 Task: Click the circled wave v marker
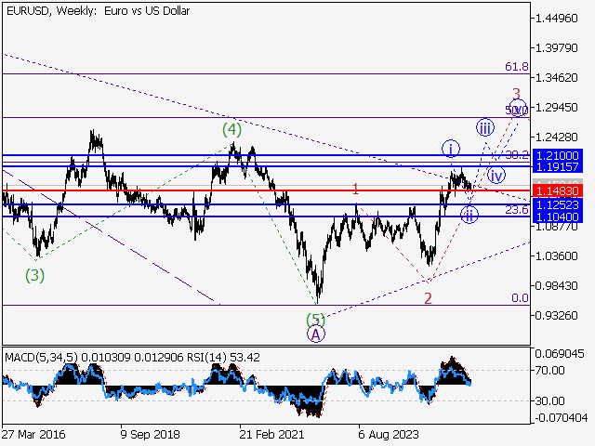click(x=519, y=108)
